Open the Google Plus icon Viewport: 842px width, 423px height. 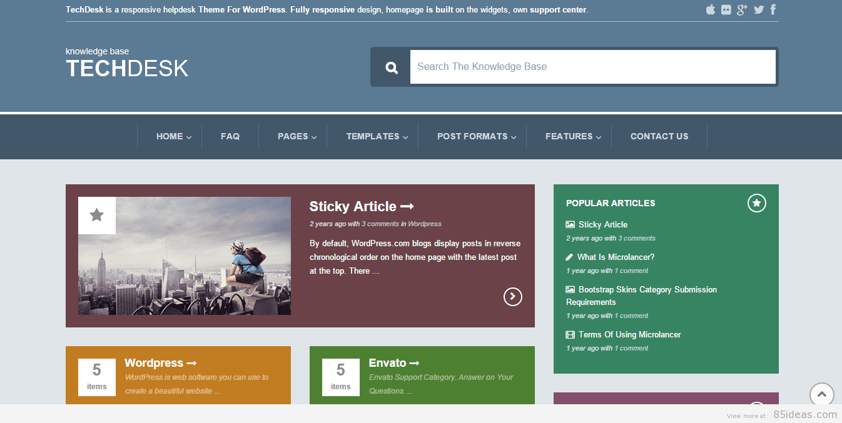click(x=742, y=9)
